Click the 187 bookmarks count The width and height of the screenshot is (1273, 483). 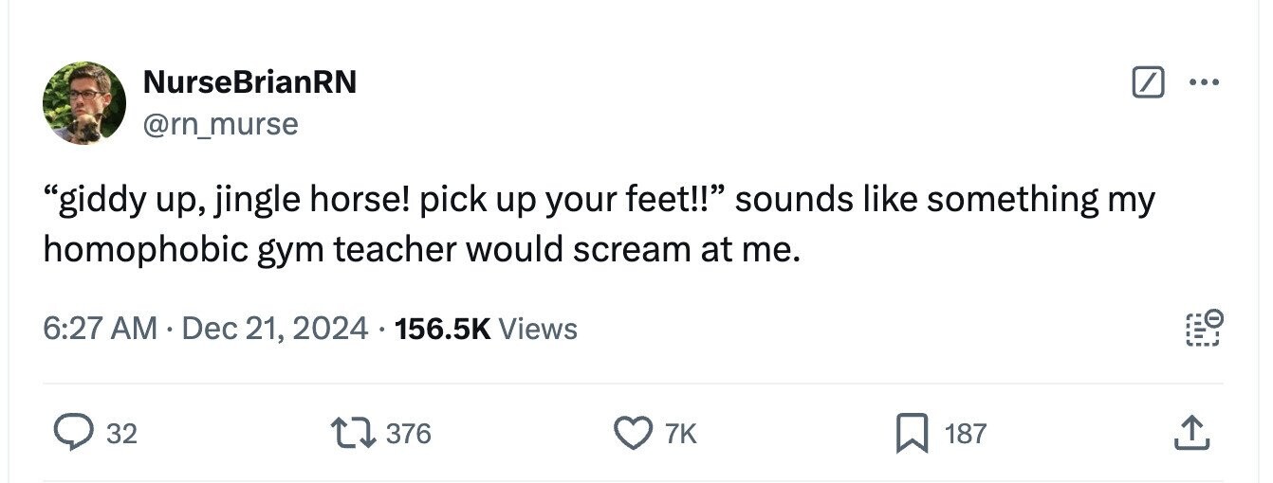(966, 434)
